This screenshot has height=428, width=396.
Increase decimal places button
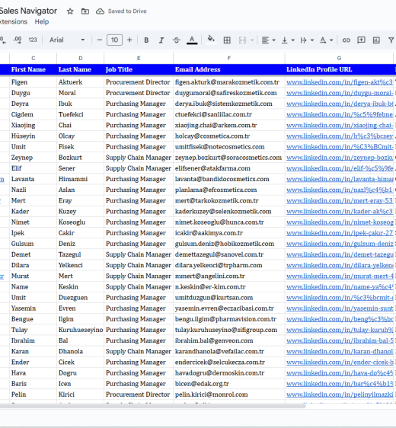pos(18,40)
